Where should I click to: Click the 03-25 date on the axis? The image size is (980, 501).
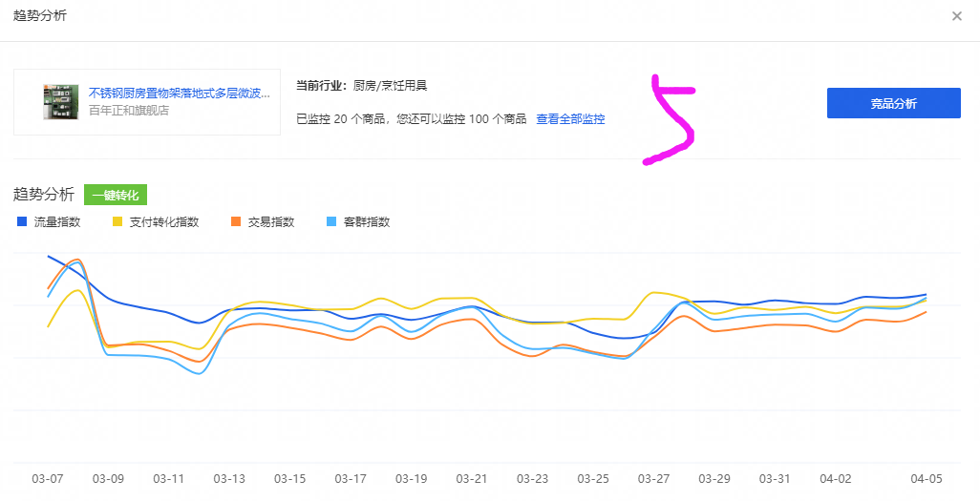click(x=593, y=479)
